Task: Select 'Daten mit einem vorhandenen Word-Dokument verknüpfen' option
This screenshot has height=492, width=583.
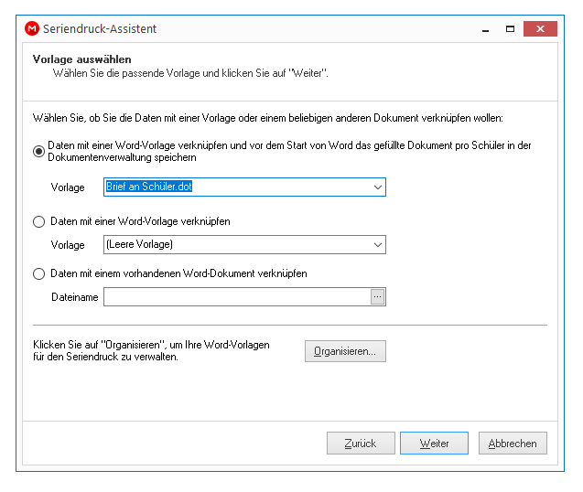Action: (38, 273)
